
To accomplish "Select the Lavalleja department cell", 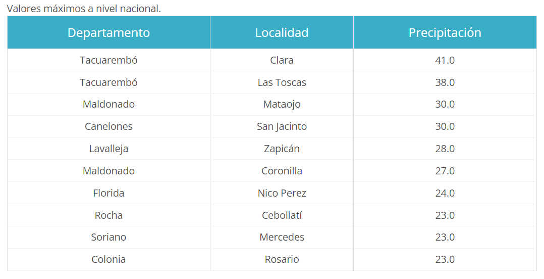I will click(108, 149).
